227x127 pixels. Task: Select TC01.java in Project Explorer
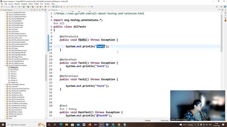click(x=13, y=72)
